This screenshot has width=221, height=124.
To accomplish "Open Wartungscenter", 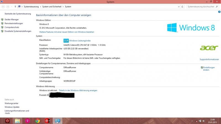I will click(x=11, y=103).
